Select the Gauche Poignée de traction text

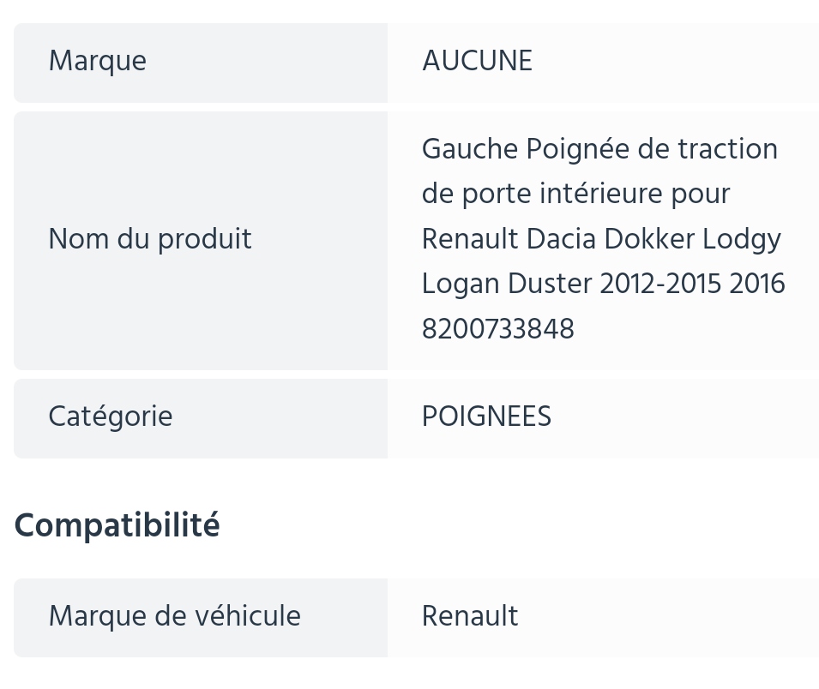pos(599,149)
